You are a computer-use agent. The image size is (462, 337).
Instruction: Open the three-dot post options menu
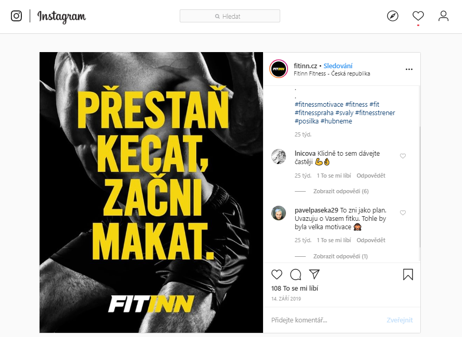(x=409, y=69)
